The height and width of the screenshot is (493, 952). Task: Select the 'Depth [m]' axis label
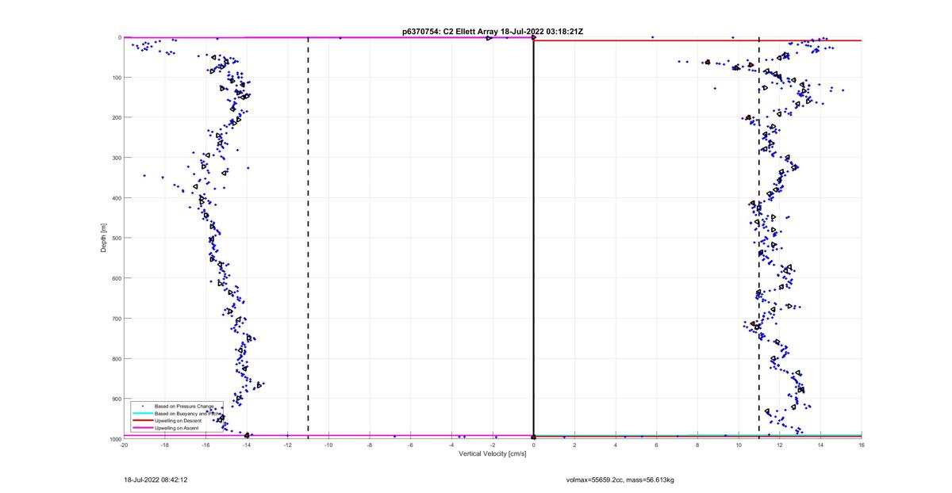coord(104,237)
